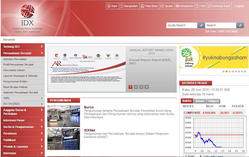Select slide 1 in banner pager
The image size is (249, 157).
click(130, 87)
